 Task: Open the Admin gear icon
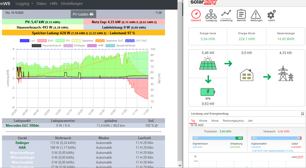point(271,14)
